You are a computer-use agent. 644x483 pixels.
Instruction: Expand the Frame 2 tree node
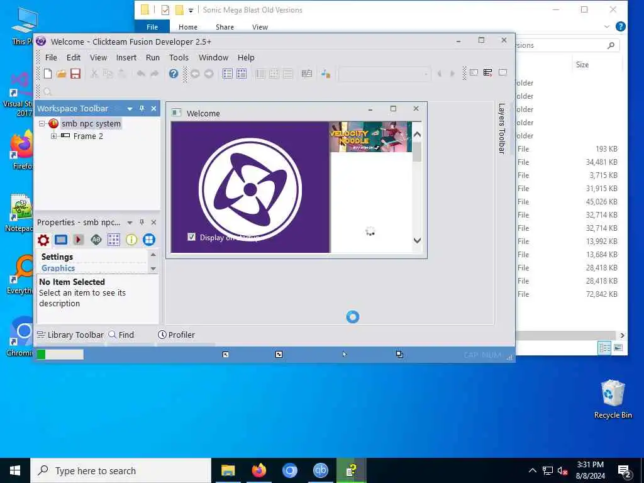[54, 136]
